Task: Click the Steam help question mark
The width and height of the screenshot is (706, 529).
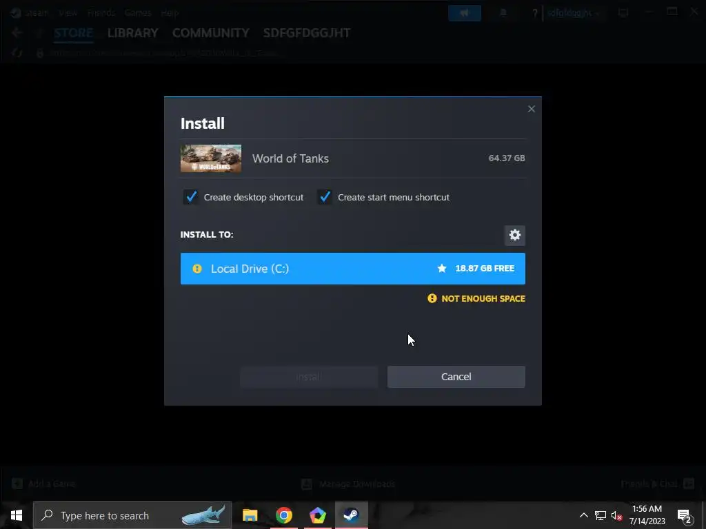Action: tap(535, 13)
